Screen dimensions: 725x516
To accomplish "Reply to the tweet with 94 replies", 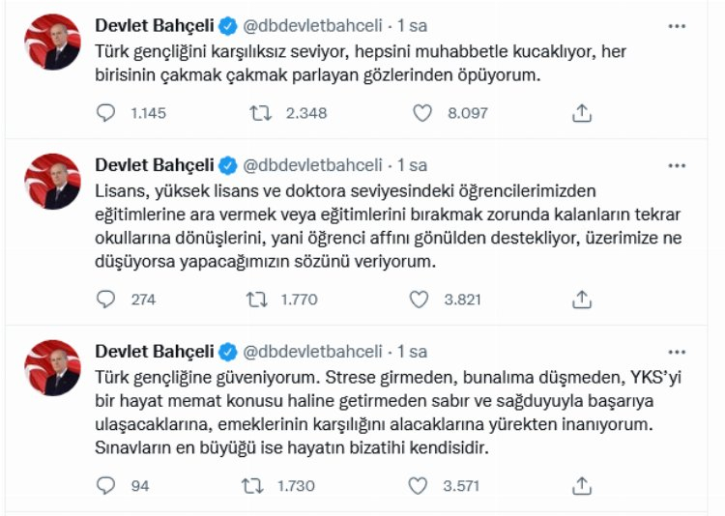I will click(106, 486).
